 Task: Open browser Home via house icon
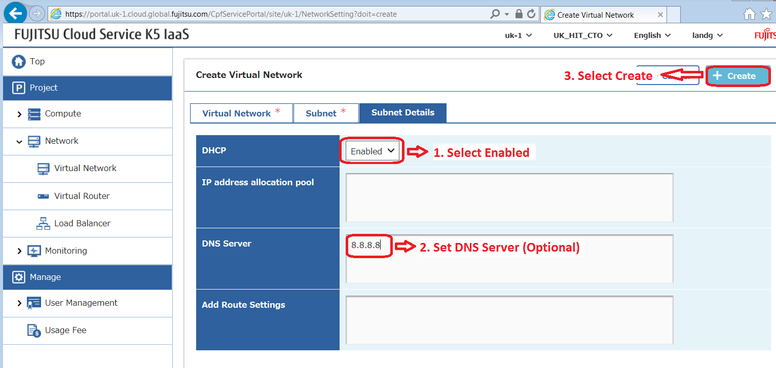pos(750,14)
